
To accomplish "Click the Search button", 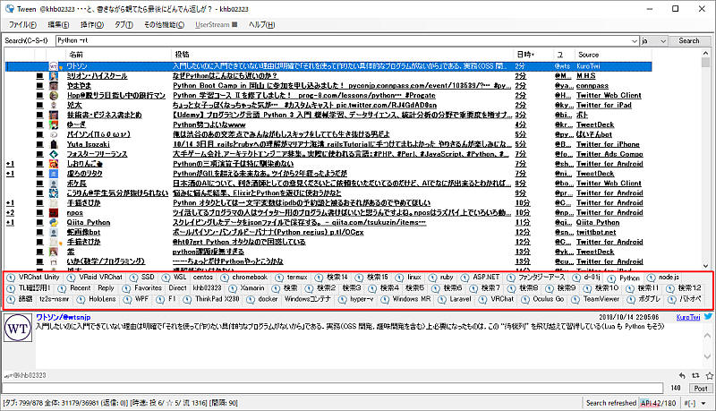I will pyautogui.click(x=689, y=41).
